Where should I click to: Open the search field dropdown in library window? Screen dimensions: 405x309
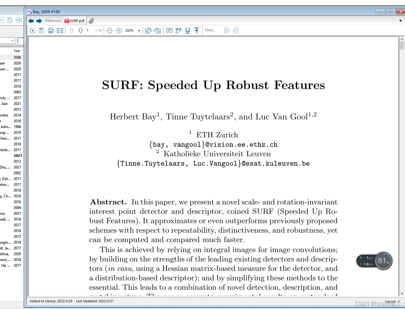pyautogui.click(x=12, y=41)
